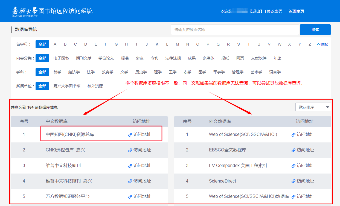The height and width of the screenshot is (206, 340).
Task: Click link icon for 万方数据知识服务平台
Action: click(130, 197)
